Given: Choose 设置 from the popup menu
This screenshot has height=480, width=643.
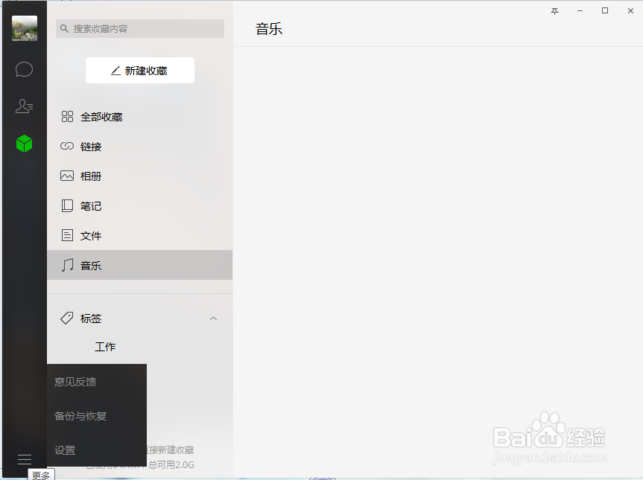Looking at the screenshot, I should click(x=65, y=449).
